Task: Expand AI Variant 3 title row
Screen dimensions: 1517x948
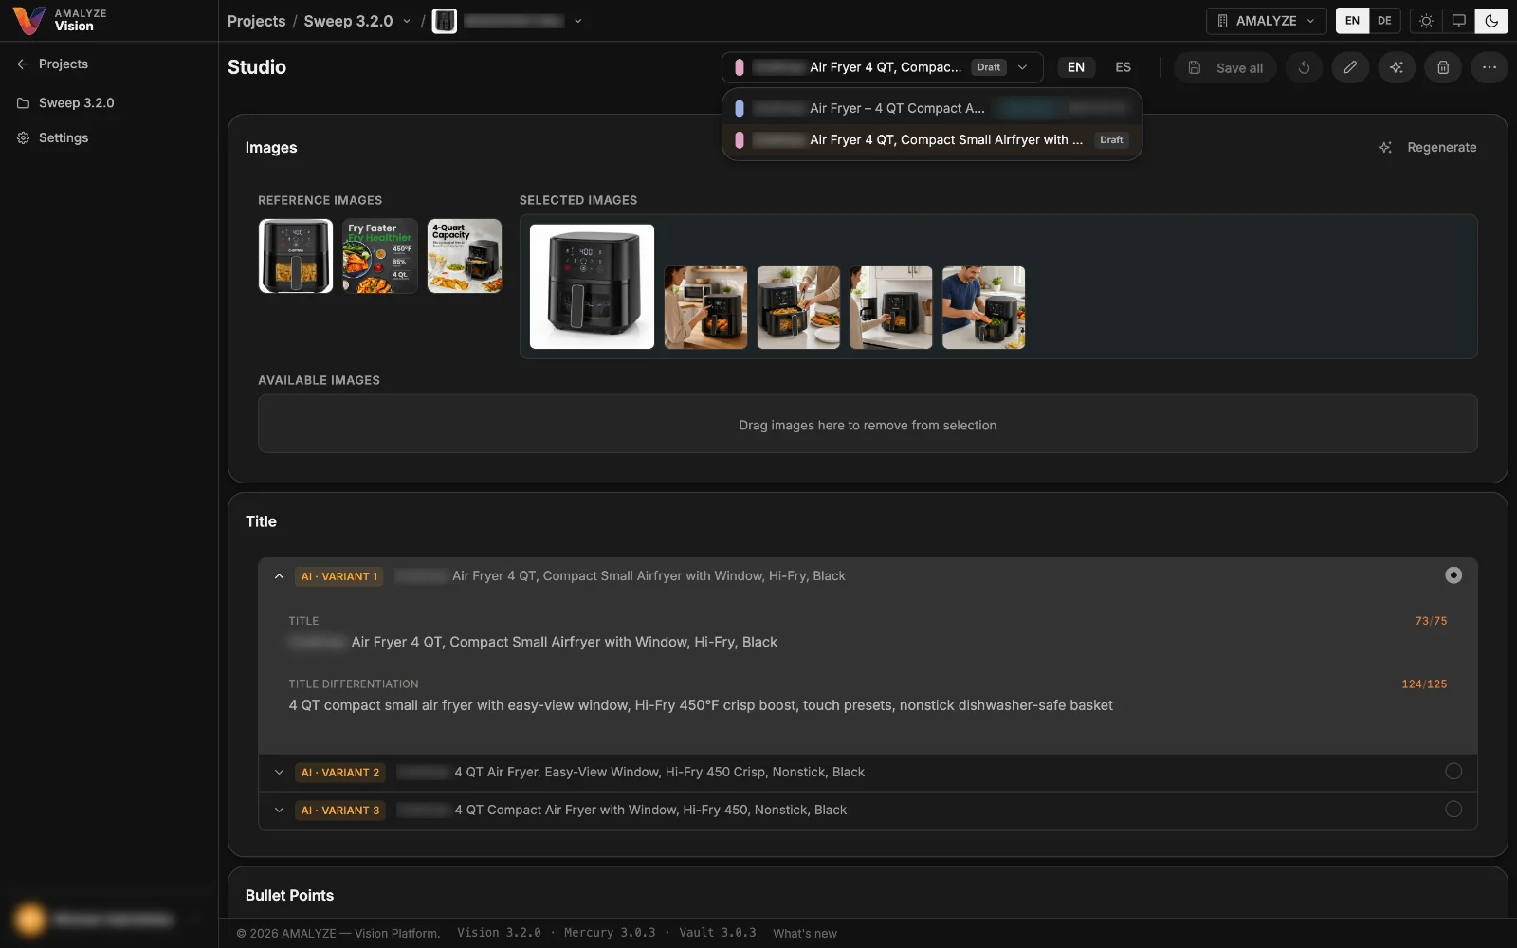Action: point(279,810)
